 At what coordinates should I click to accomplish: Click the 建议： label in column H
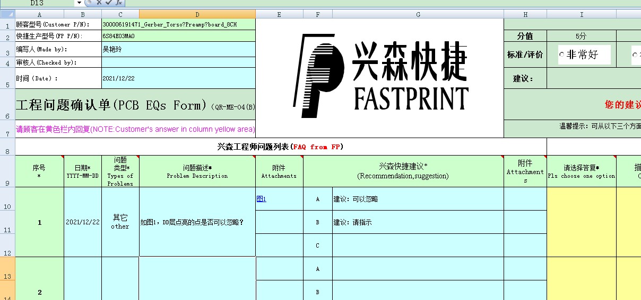pos(525,78)
